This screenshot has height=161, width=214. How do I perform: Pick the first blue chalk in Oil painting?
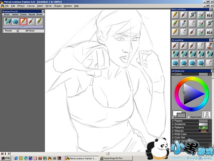click(x=175, y=63)
